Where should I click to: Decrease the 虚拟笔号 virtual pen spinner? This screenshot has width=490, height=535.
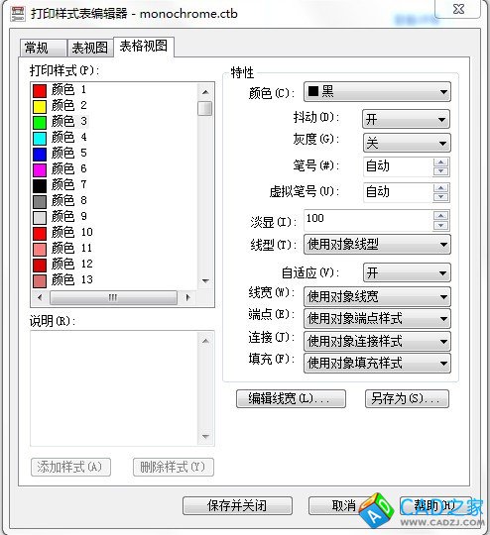coord(440,197)
